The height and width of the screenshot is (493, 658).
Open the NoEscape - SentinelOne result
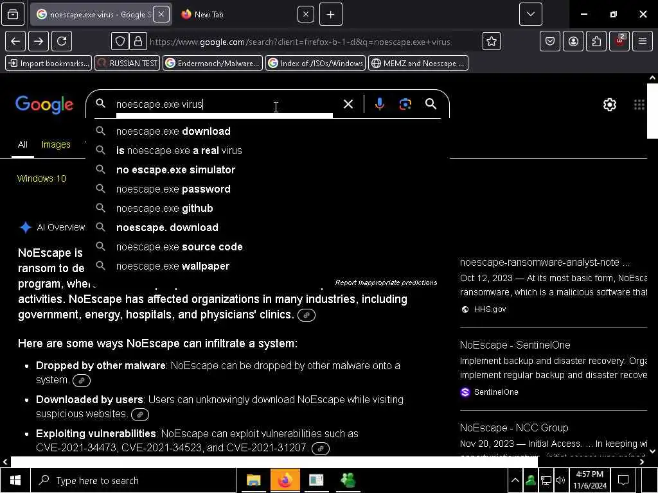pos(515,345)
